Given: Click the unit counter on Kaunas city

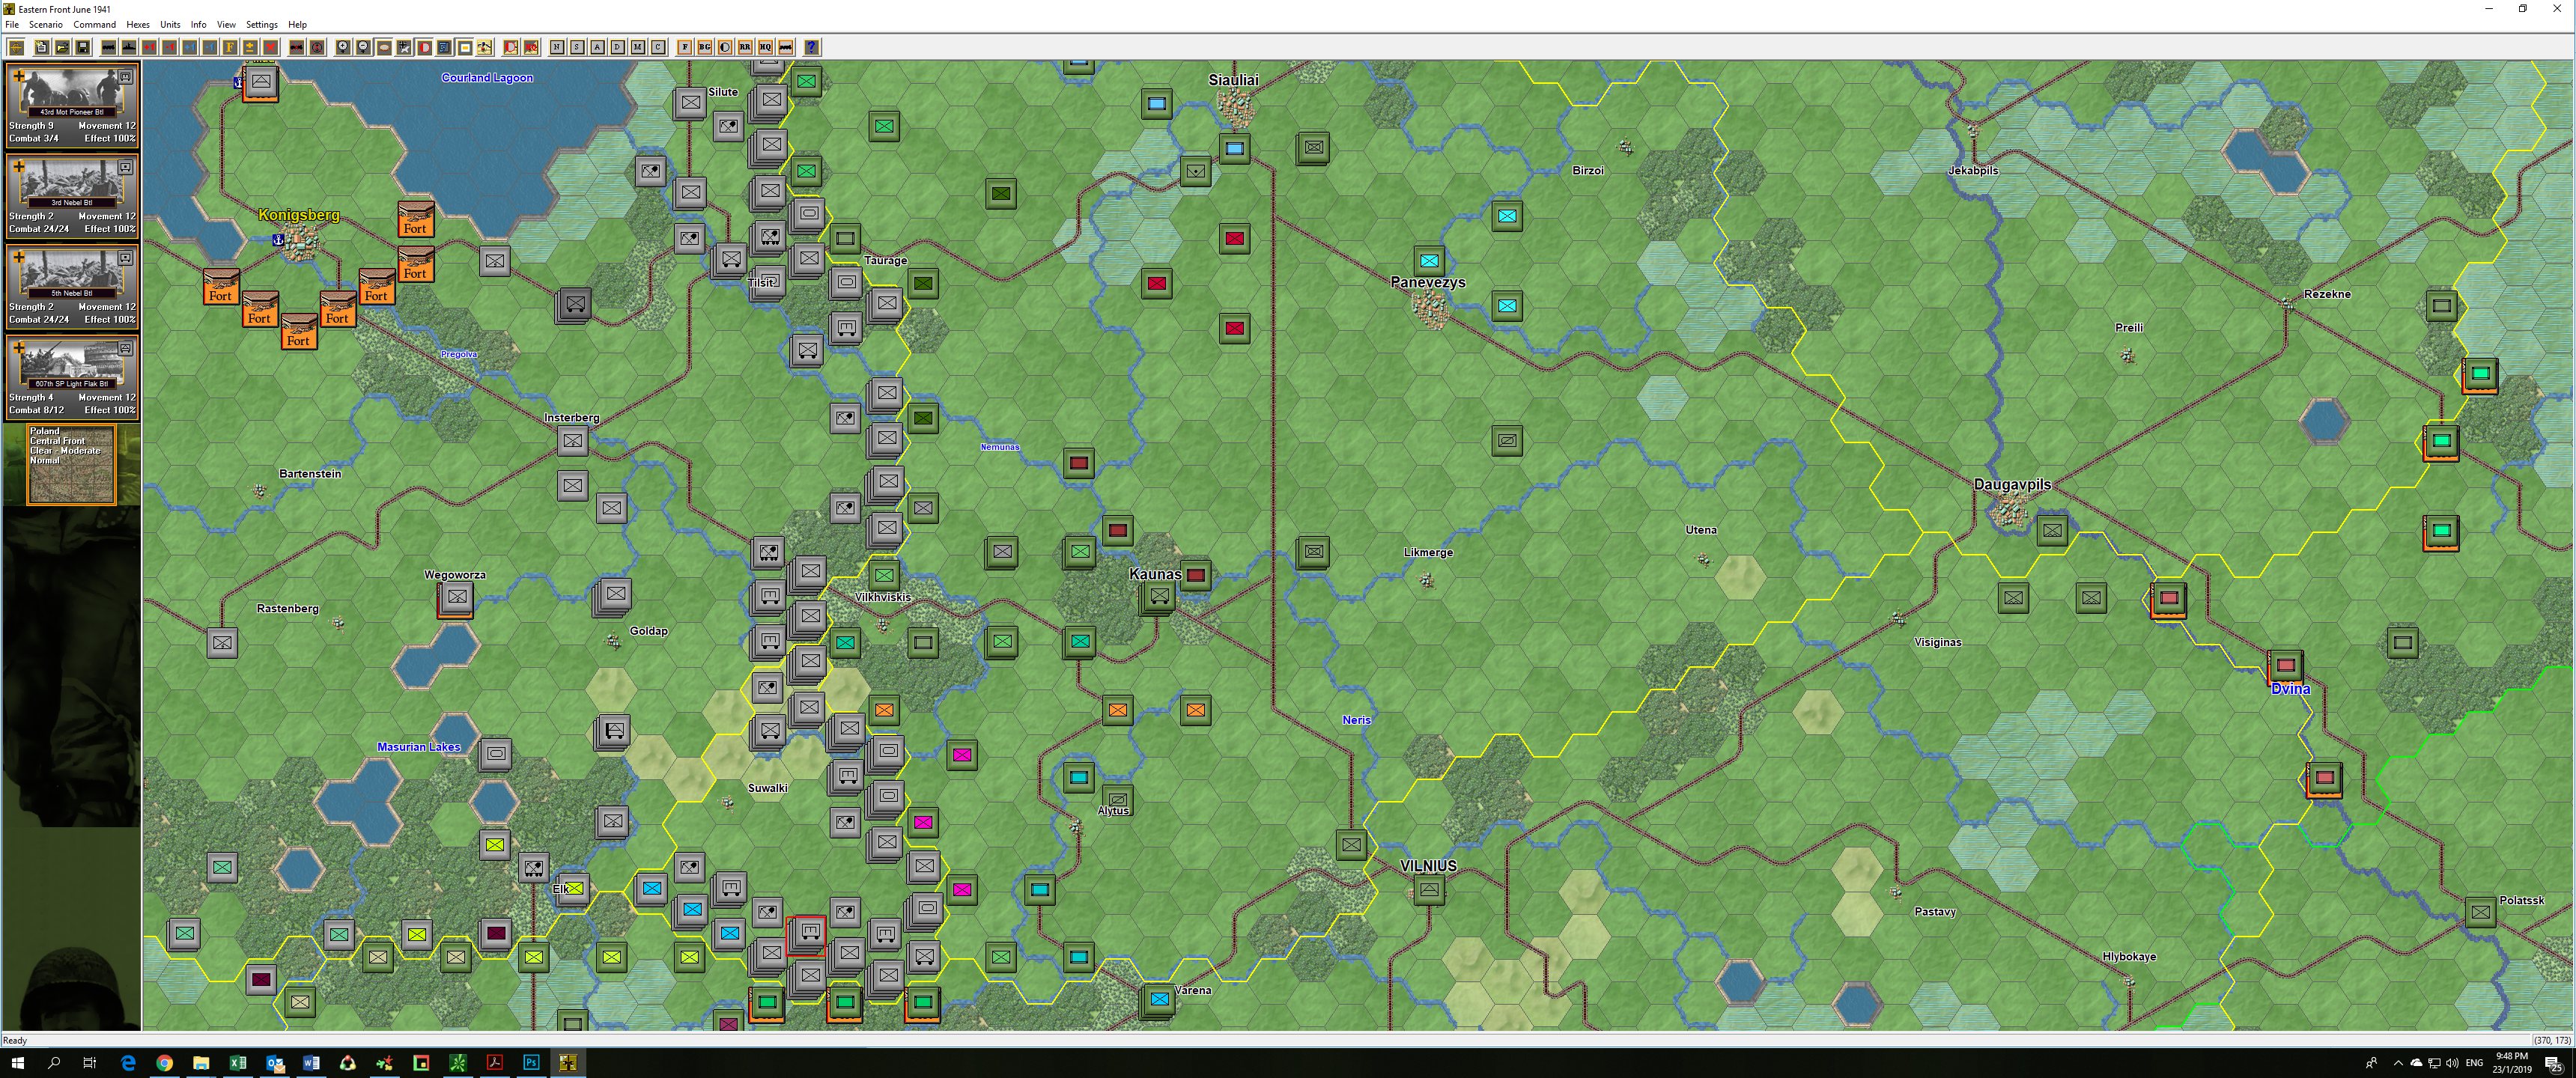Looking at the screenshot, I should click(x=1157, y=598).
